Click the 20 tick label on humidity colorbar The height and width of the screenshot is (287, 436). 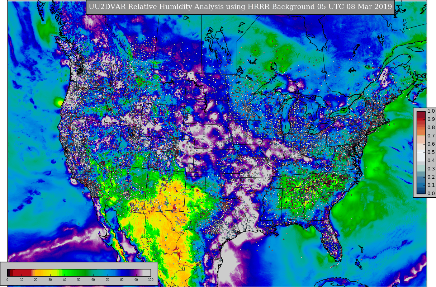coord(36,280)
